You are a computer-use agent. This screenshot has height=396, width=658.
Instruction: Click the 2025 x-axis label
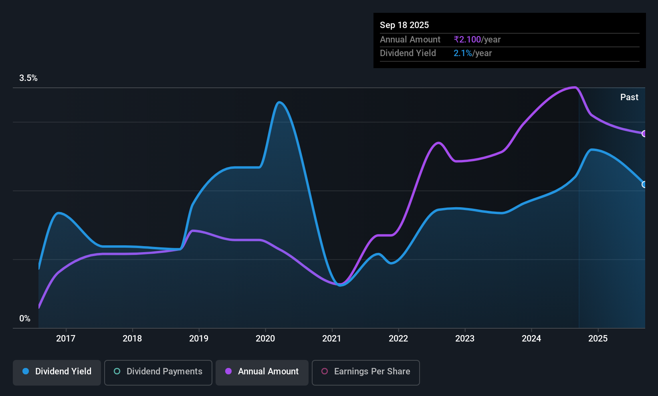click(598, 338)
